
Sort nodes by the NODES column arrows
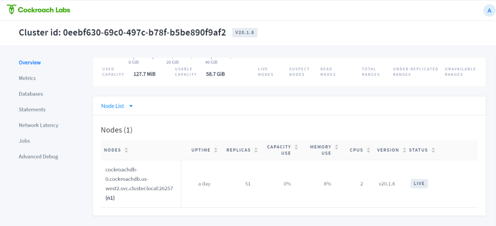[x=126, y=150]
